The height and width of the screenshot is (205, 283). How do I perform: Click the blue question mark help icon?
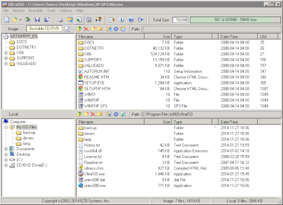(131, 20)
